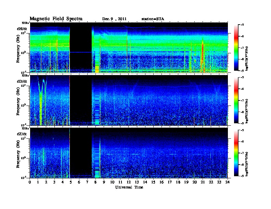Click hour "7" on the time axis
Screen dimensions: 271x209
coord(87,182)
